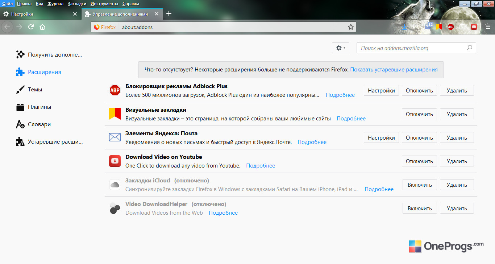Open the Инструменты menu
Viewport: 495px width, 264px height.
(x=104, y=4)
